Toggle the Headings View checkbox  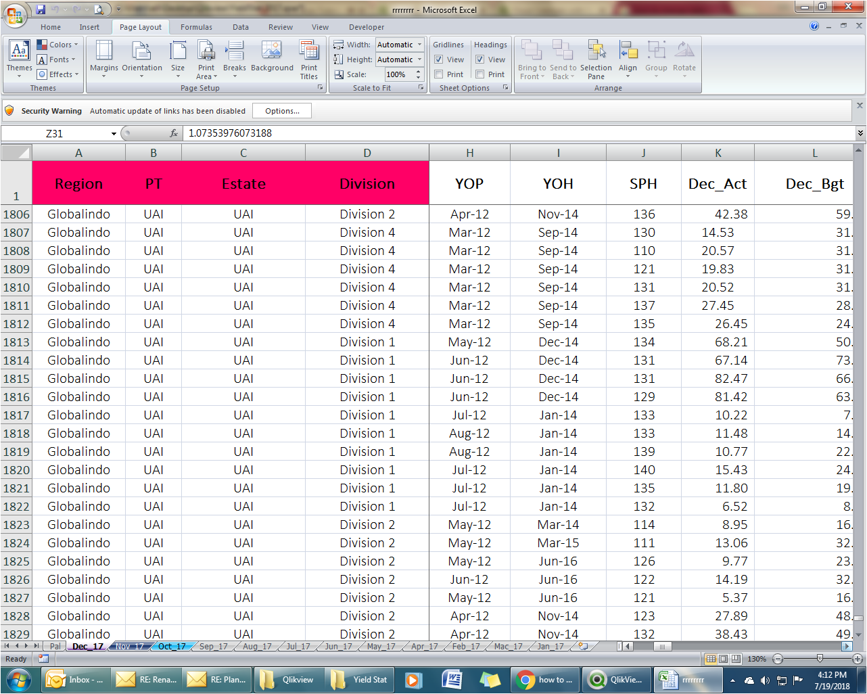[480, 60]
